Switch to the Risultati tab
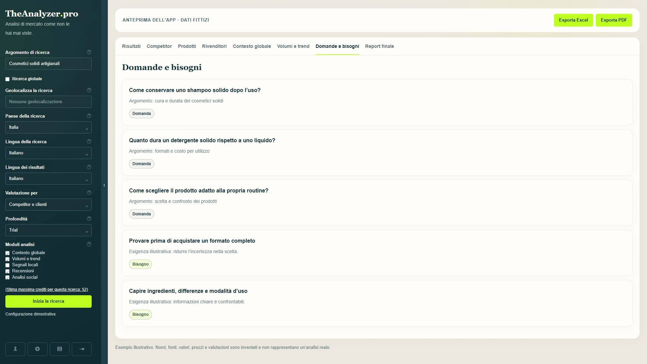The image size is (647, 364). point(131,47)
